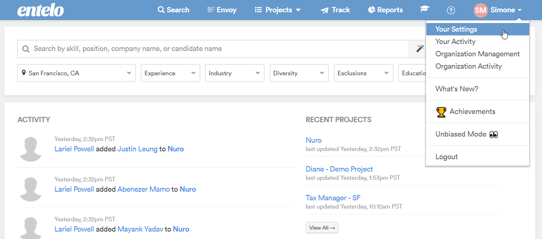Screen dimensions: 542x239
Task: Click avatar beside Mayank Yadav activity
Action: [31, 227]
